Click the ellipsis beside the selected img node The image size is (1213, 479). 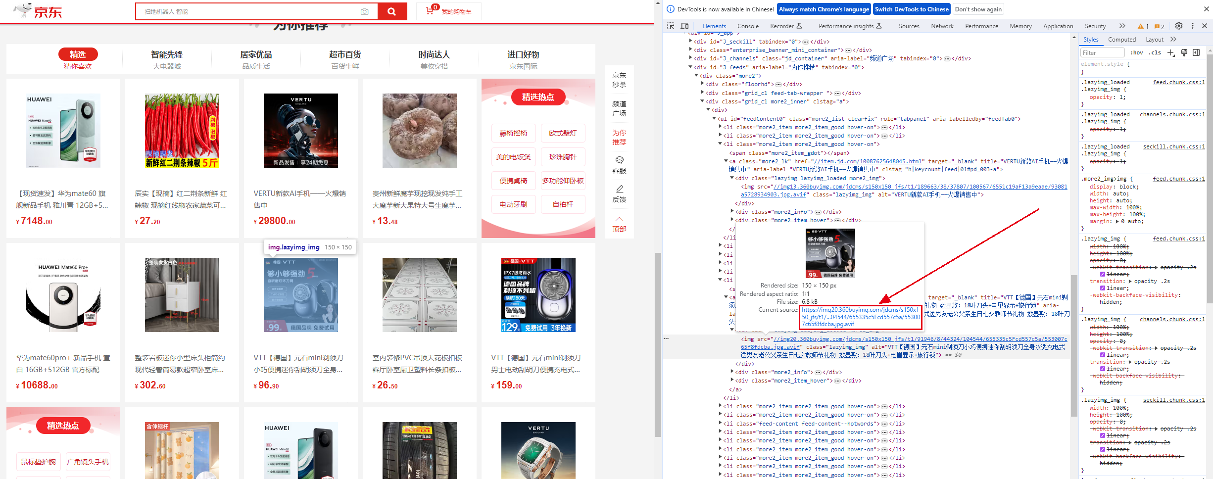point(666,338)
